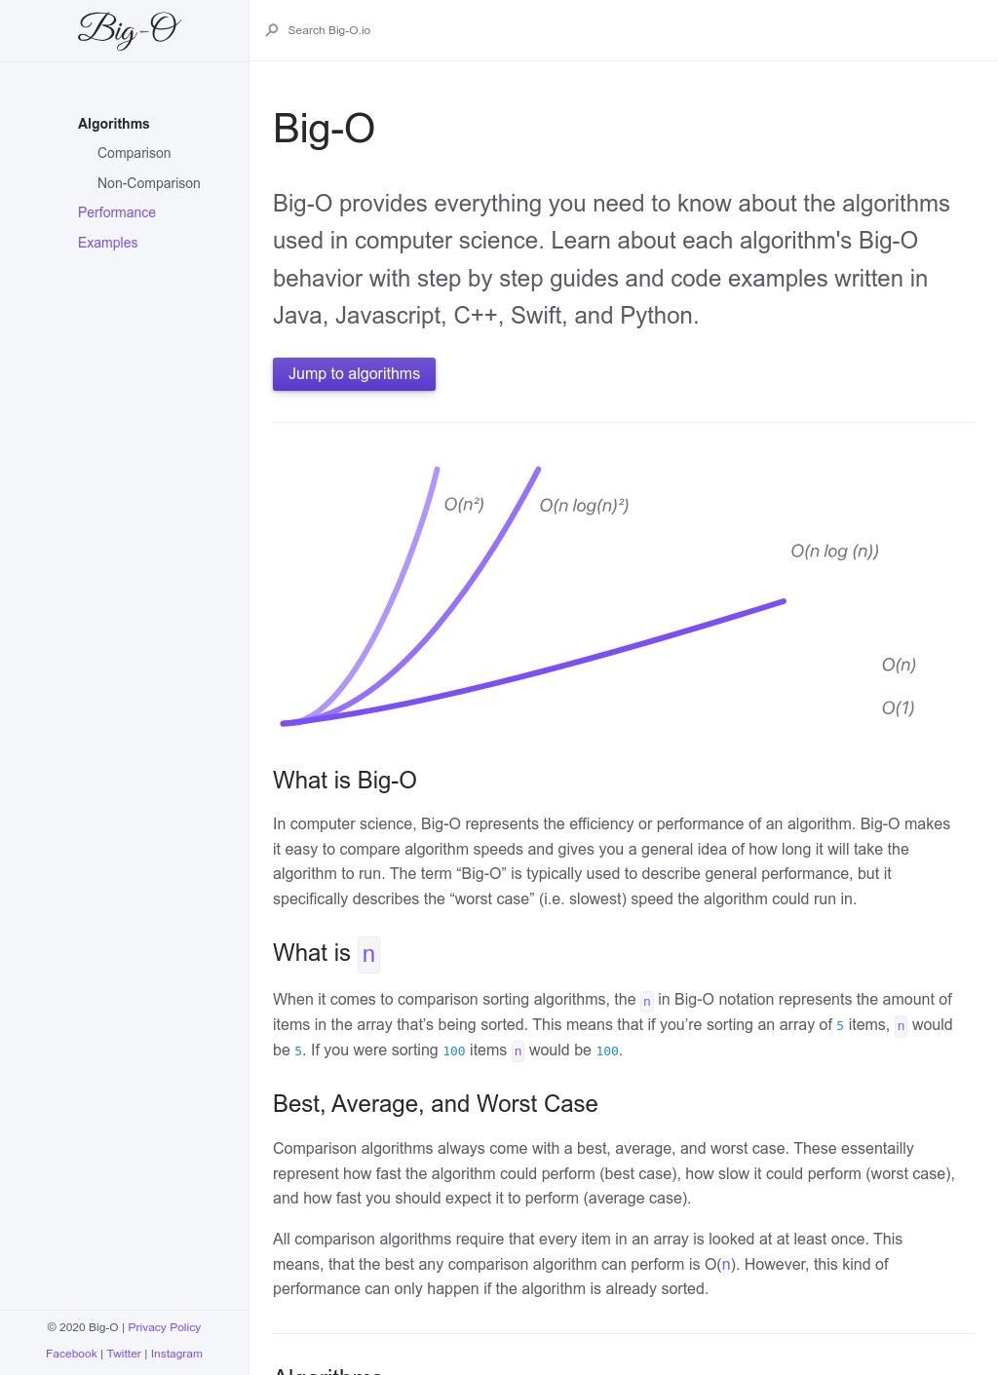Click the search magnifier icon
998x1375 pixels.
click(x=272, y=30)
